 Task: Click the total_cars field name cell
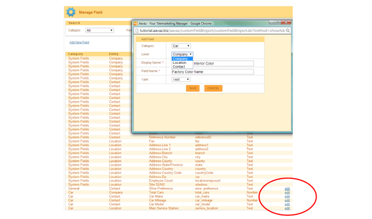(202, 192)
